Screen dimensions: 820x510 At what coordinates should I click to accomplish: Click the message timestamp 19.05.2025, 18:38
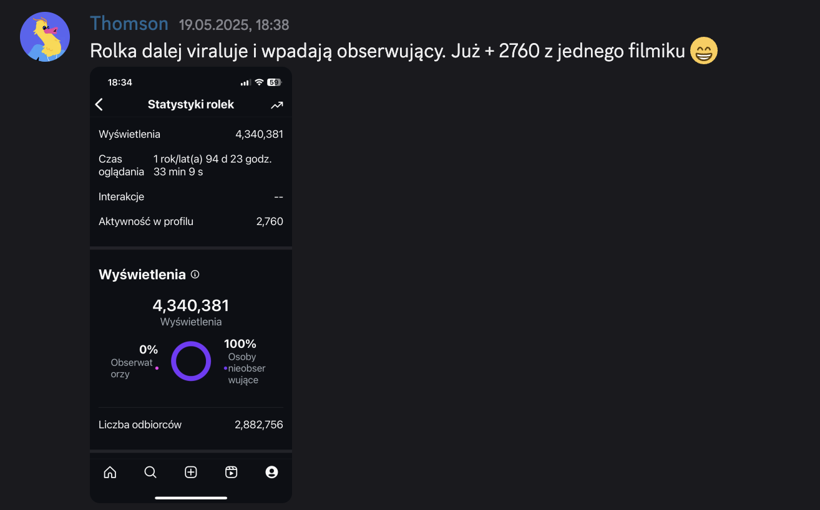click(233, 25)
